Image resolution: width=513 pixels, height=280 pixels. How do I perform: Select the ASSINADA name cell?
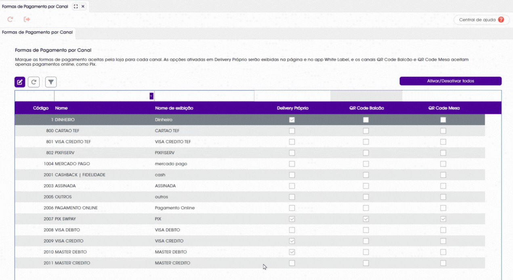click(65, 186)
